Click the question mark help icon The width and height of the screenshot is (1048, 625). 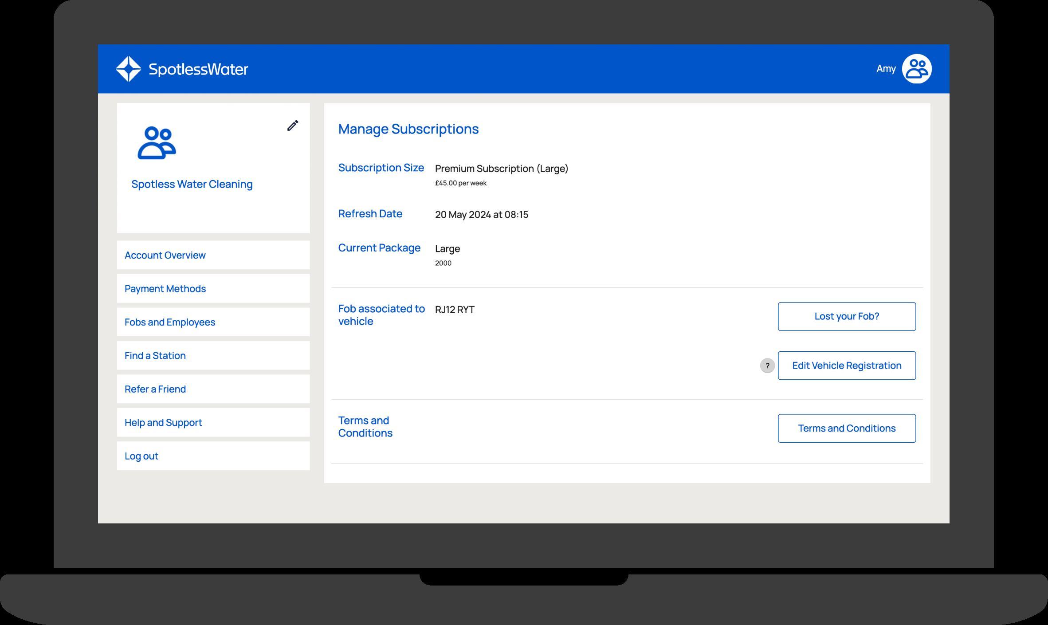point(767,366)
